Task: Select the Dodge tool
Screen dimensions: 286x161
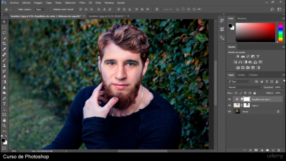Action: click(4, 93)
